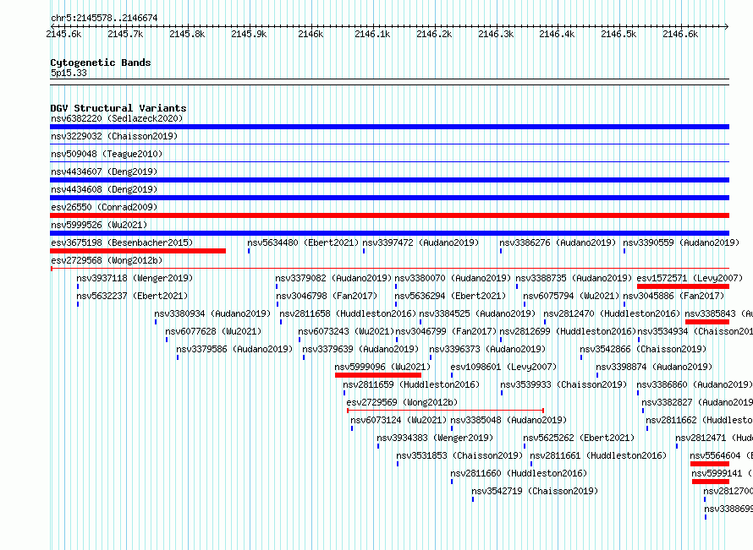
Task: Select nsv3390559 (Audano2019) variant
Action: point(681,242)
